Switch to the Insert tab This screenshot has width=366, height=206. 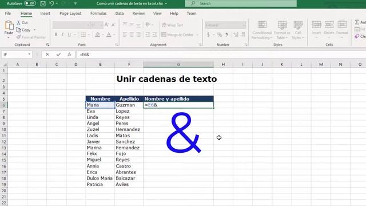coord(45,13)
